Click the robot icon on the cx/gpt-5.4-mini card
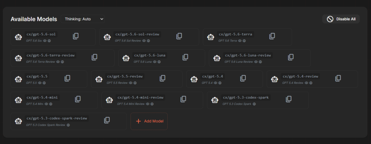 pos(18,100)
